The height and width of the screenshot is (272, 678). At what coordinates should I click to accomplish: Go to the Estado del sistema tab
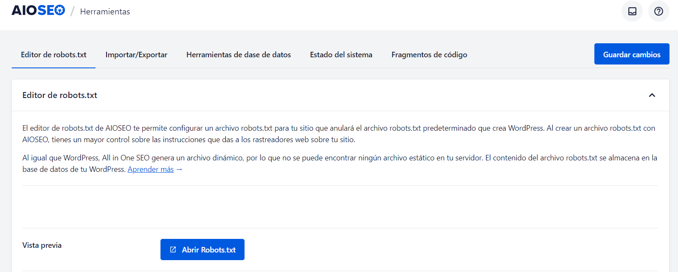click(341, 55)
